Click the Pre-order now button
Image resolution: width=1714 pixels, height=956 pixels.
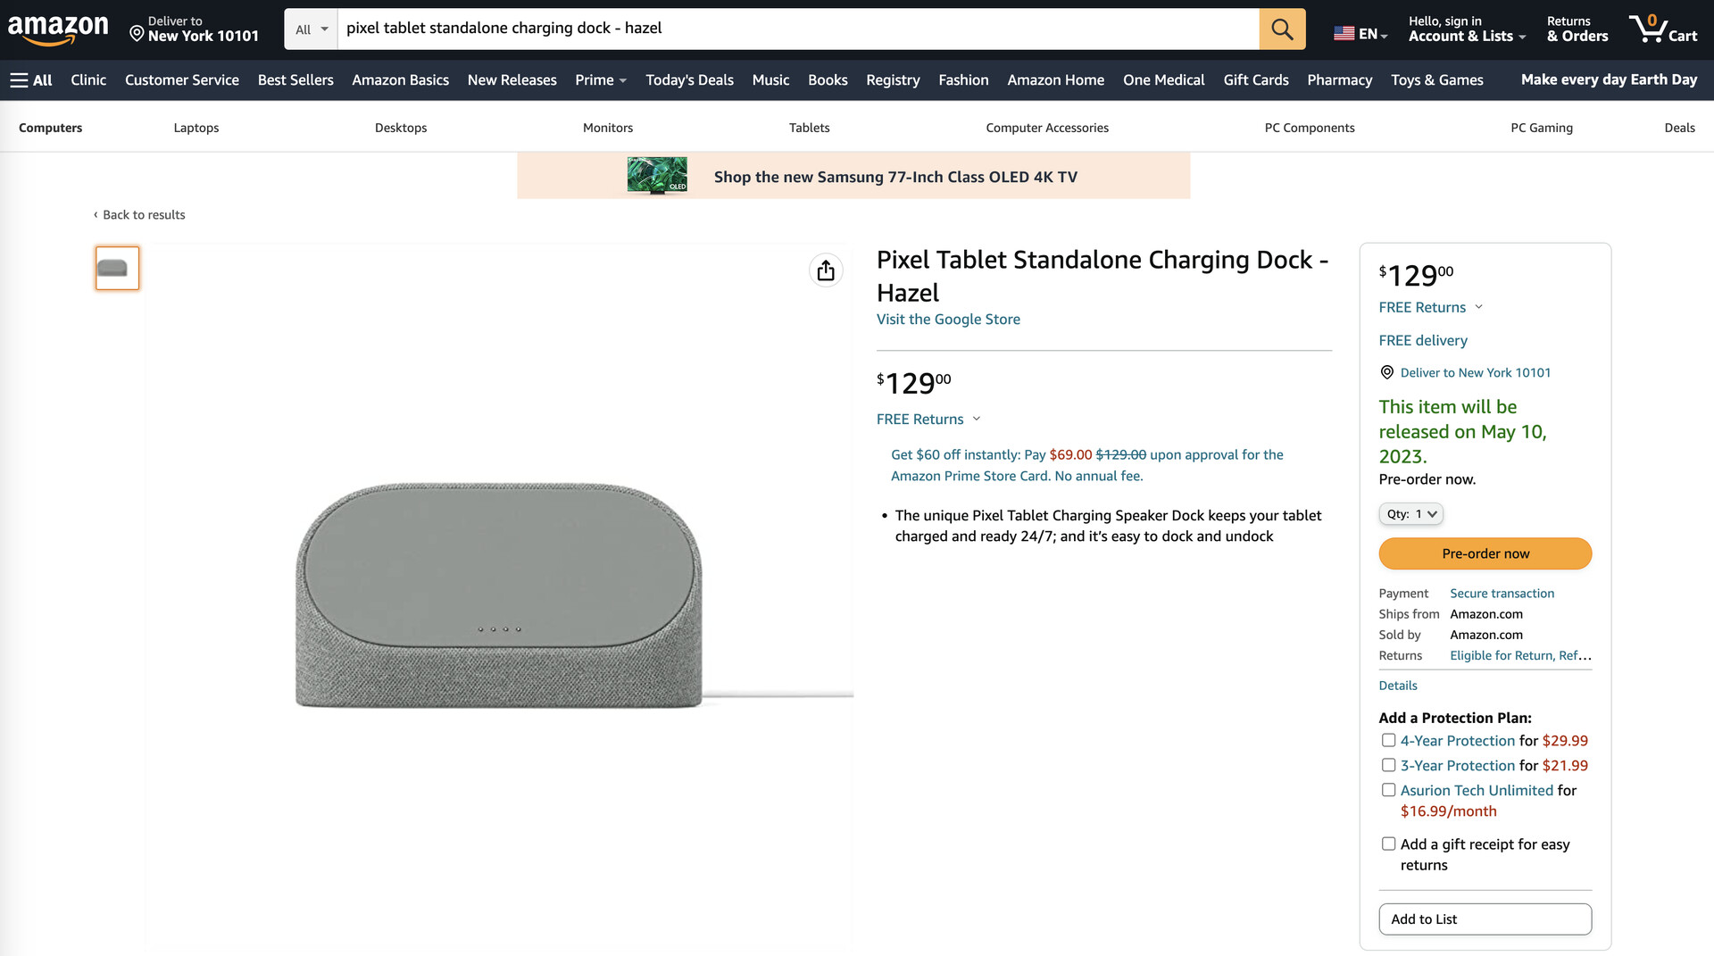click(x=1485, y=553)
